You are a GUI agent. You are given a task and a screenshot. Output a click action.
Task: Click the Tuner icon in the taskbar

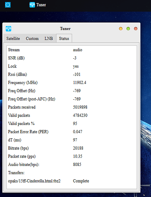32,5
